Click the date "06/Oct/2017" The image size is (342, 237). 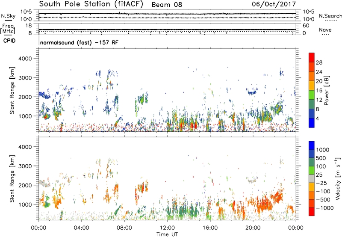(274, 4)
